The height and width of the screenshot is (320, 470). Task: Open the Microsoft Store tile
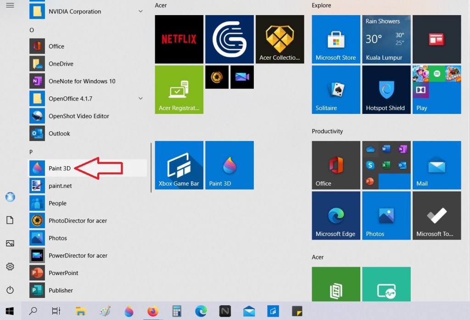[x=336, y=39]
